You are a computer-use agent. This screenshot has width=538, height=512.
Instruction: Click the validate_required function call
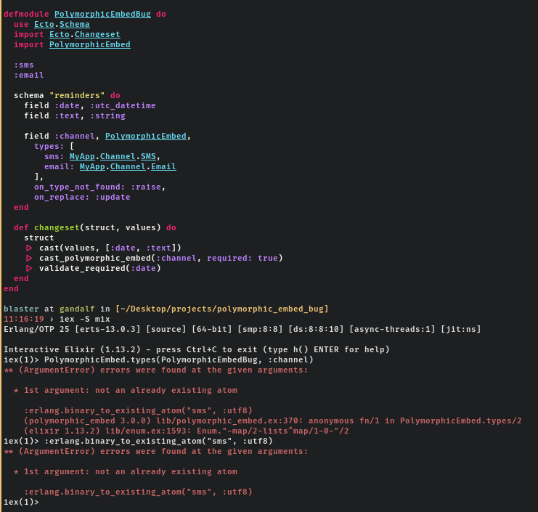point(82,269)
